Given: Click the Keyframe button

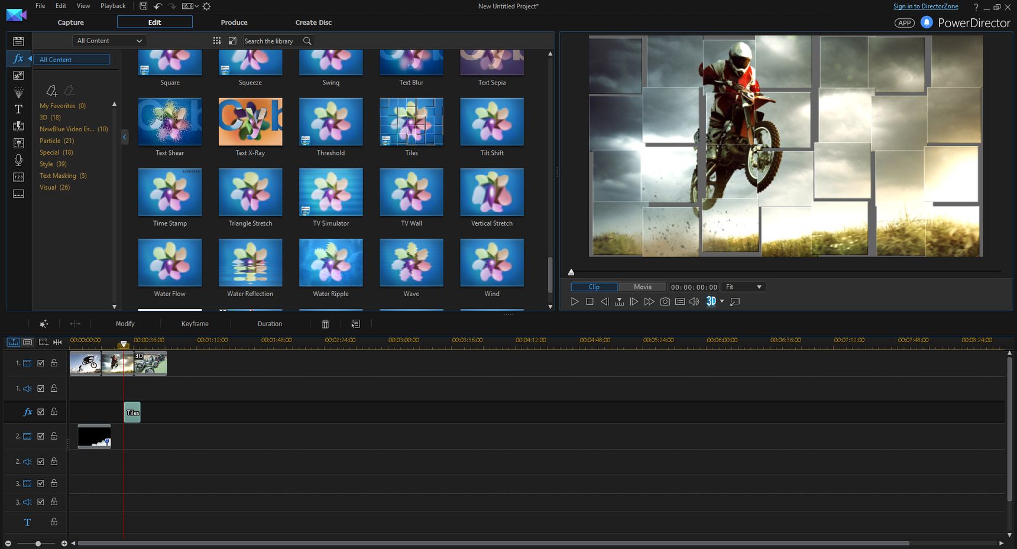Looking at the screenshot, I should 195,324.
